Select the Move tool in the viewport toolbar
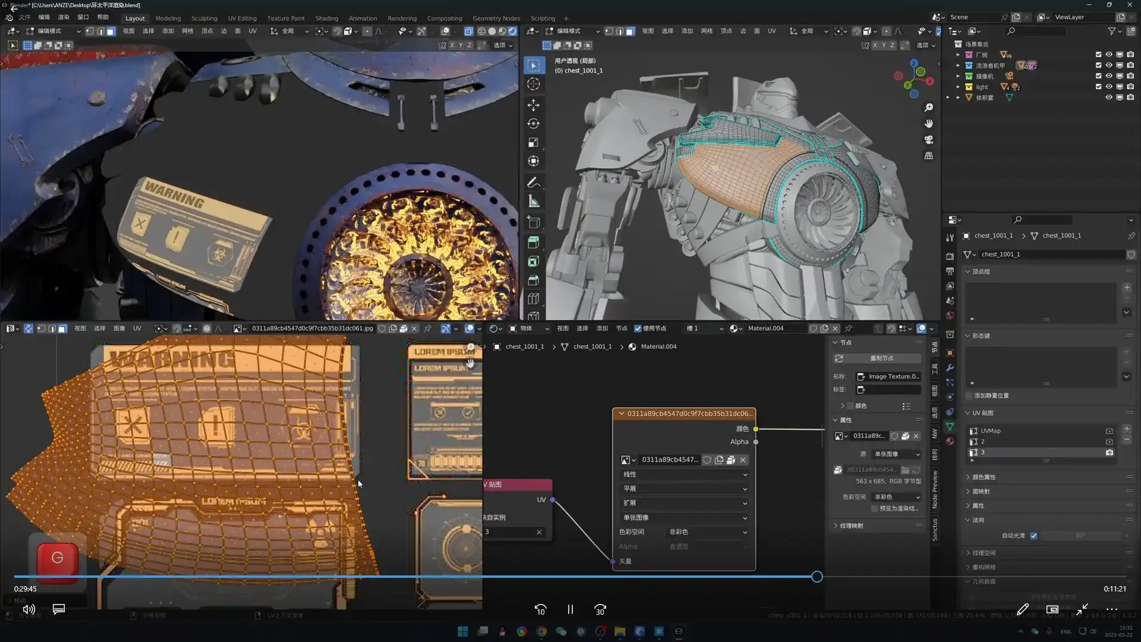The image size is (1141, 642). coord(534,105)
